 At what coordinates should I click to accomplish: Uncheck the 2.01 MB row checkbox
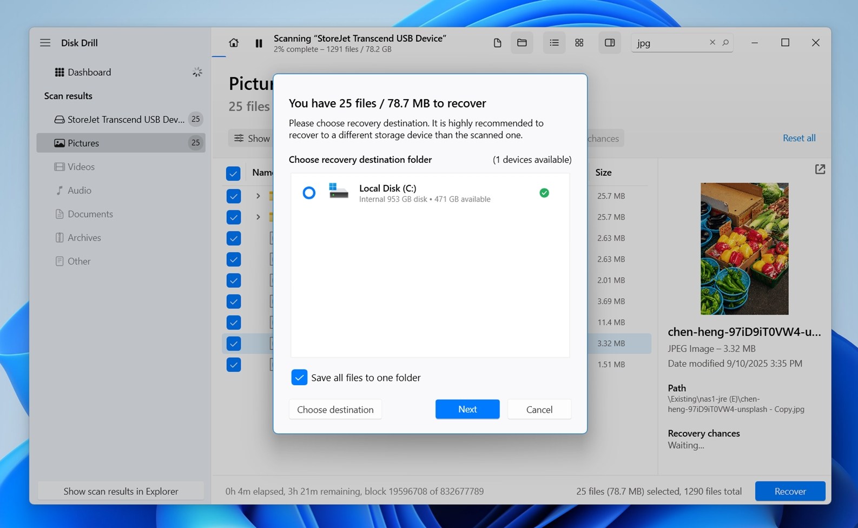233,280
